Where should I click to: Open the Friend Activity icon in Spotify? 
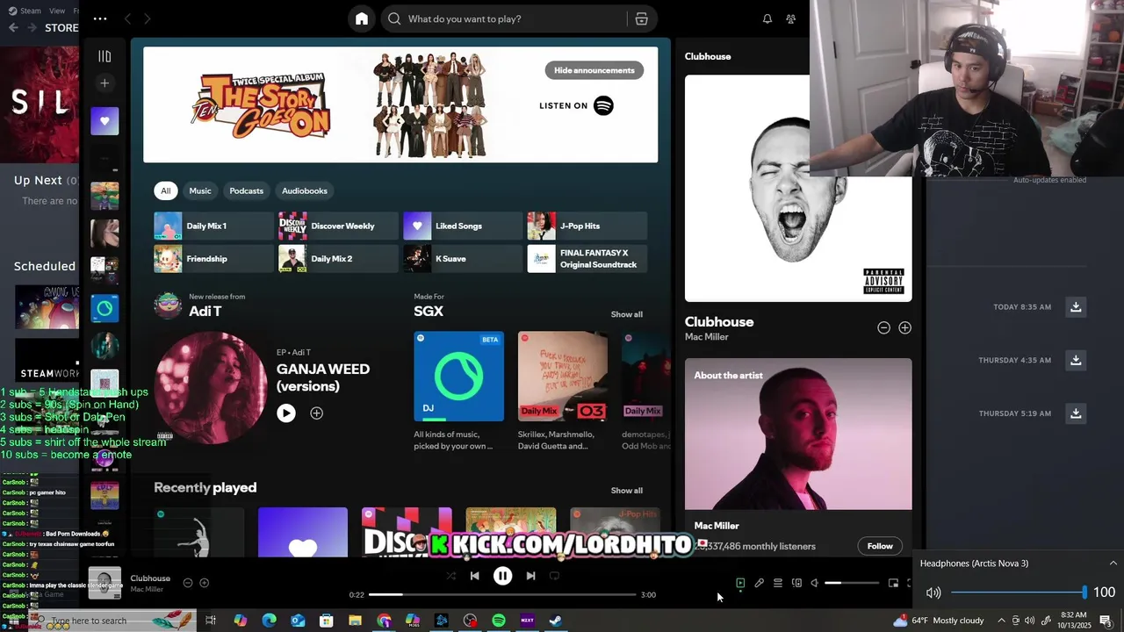click(791, 18)
